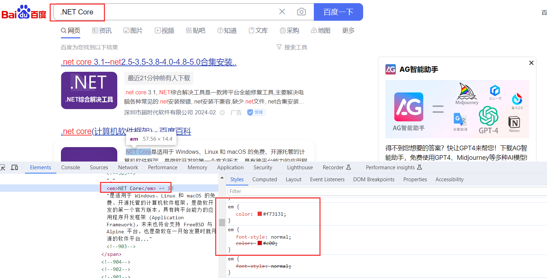The image size is (547, 278).
Task: Close the AG智能助手 panel
Action: pos(531,63)
